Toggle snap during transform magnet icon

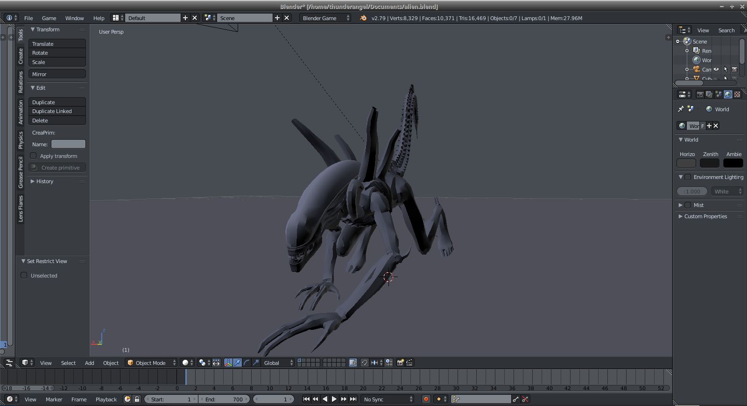365,363
